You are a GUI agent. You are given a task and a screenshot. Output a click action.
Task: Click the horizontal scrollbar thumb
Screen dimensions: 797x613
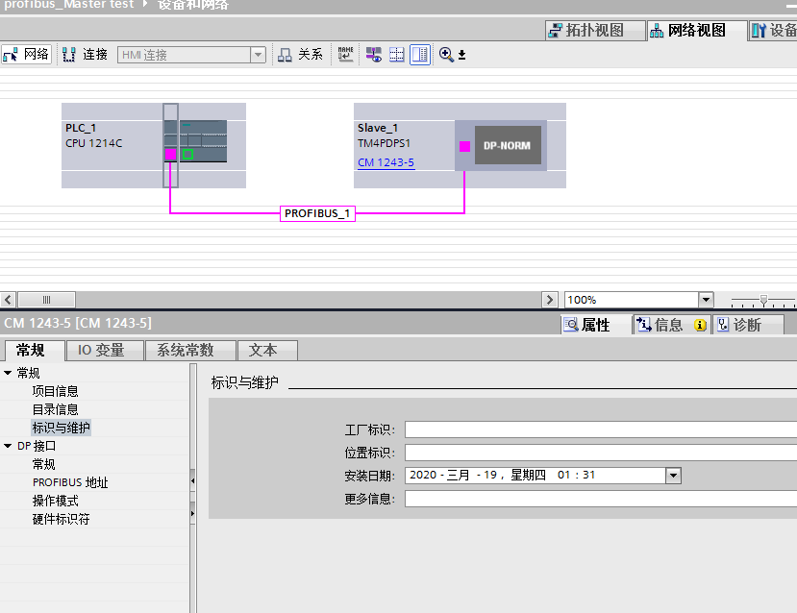pos(46,300)
